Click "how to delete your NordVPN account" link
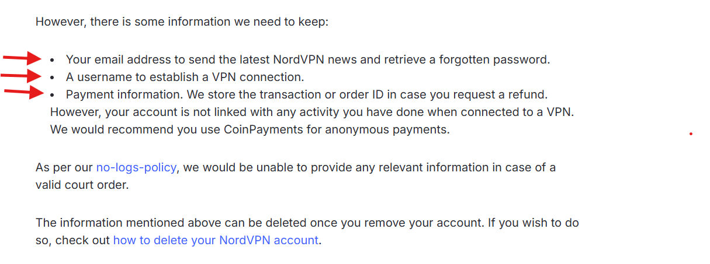Image resolution: width=710 pixels, height=264 pixels. point(216,240)
